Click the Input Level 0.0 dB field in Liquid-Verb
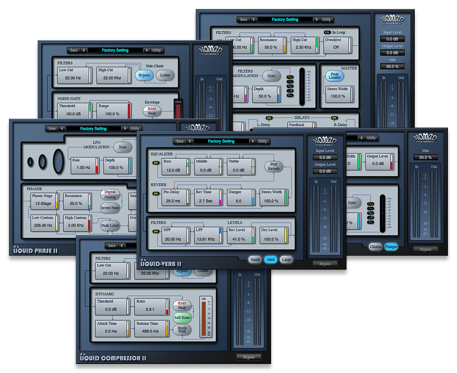This screenshot has height=373, width=457. click(325, 158)
